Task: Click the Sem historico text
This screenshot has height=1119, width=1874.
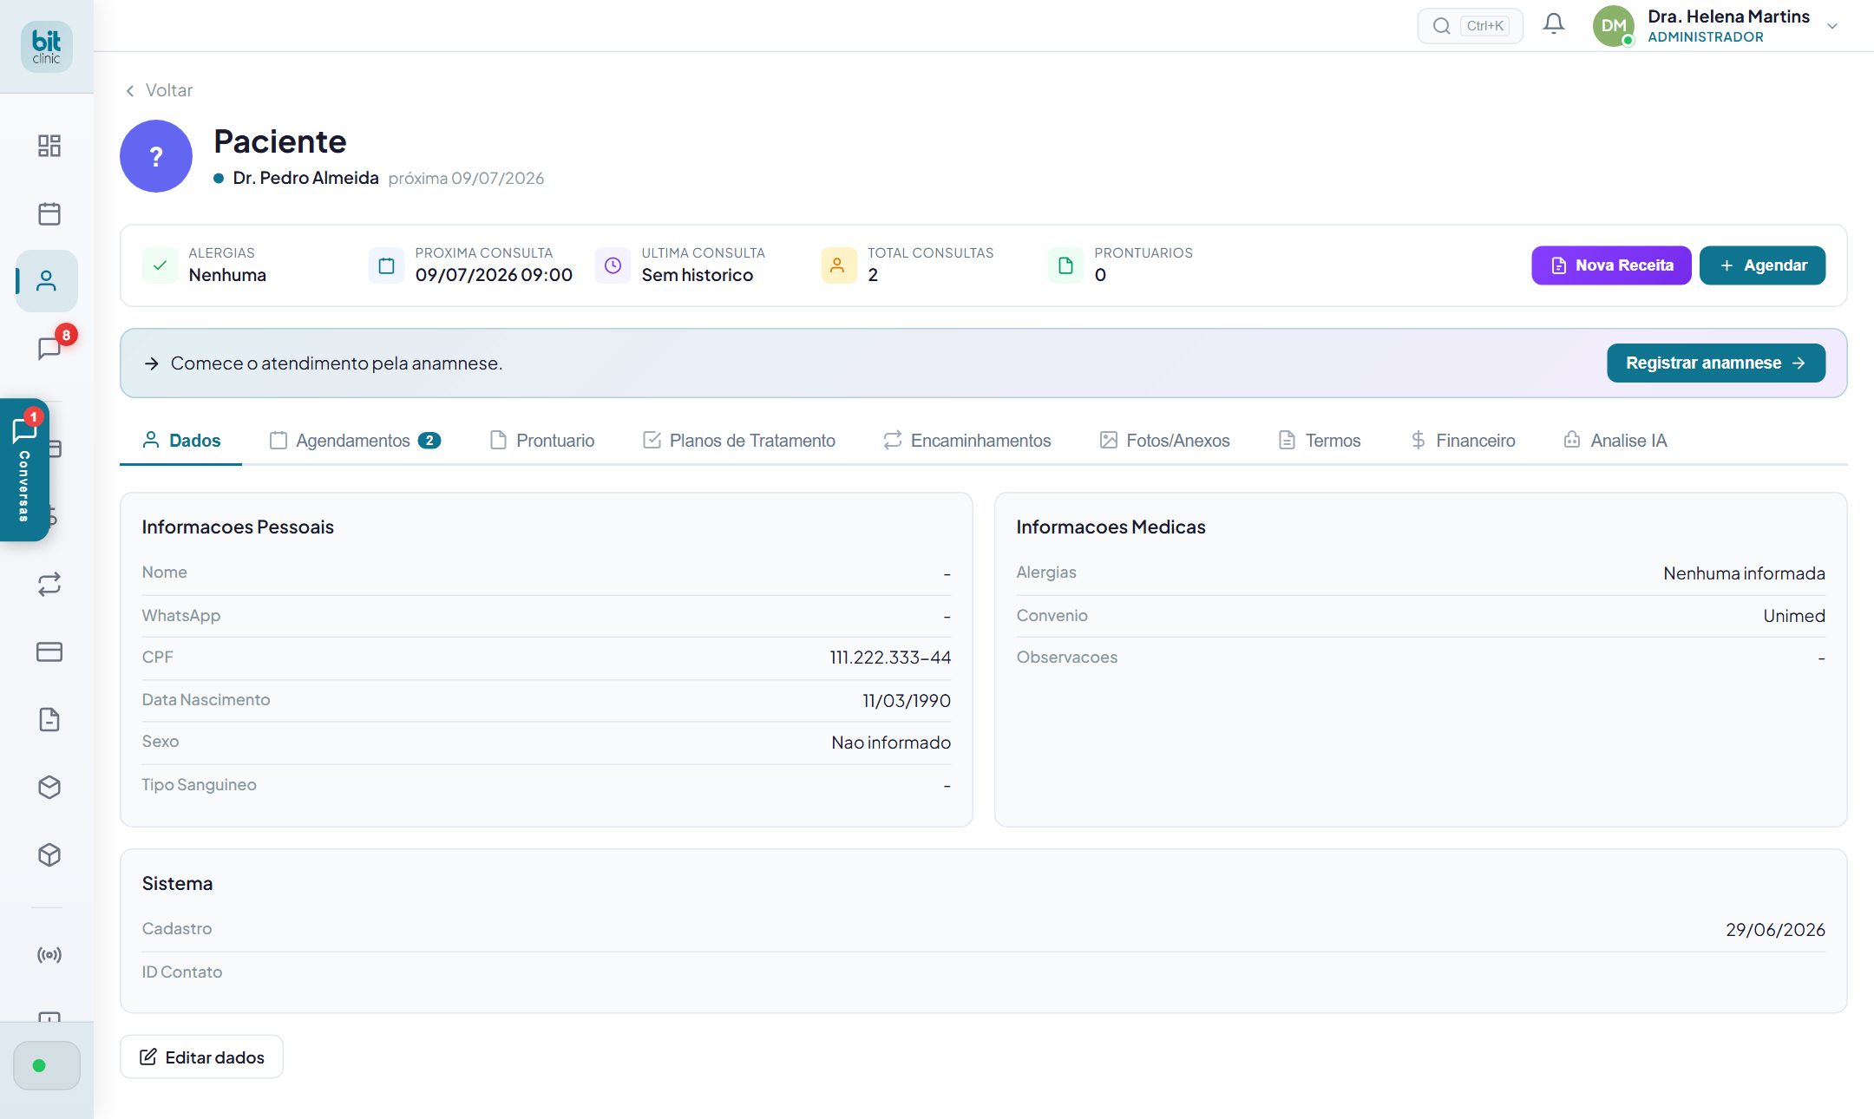Action: 698,275
